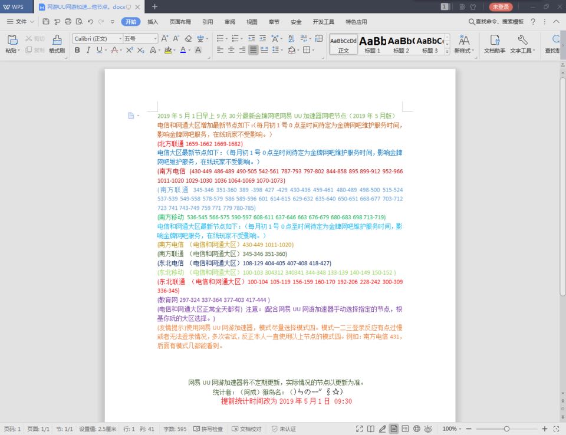Click the Print icon in the quick toolbar

tap(68, 22)
